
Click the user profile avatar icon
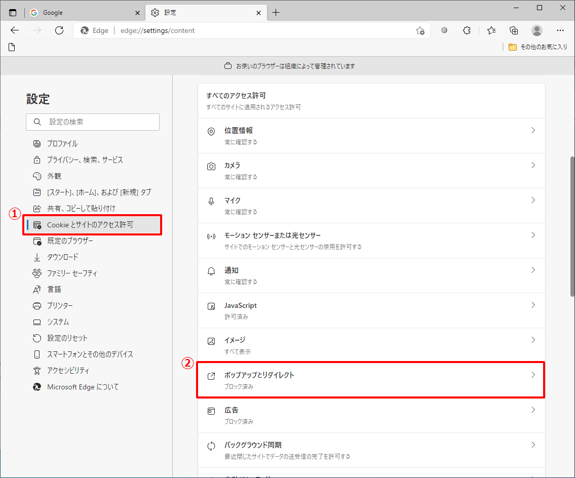(536, 30)
